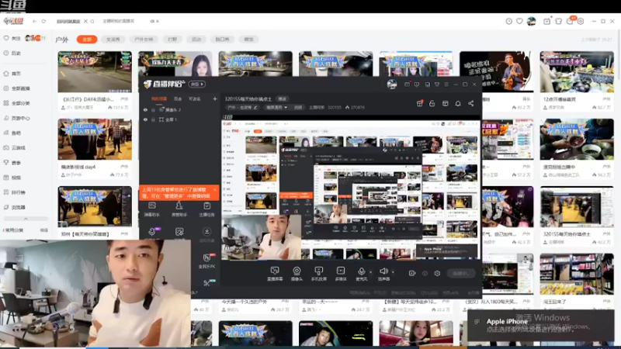This screenshot has height=349, width=621.
Task: Select the 户外女神 category filter
Action: click(x=144, y=40)
